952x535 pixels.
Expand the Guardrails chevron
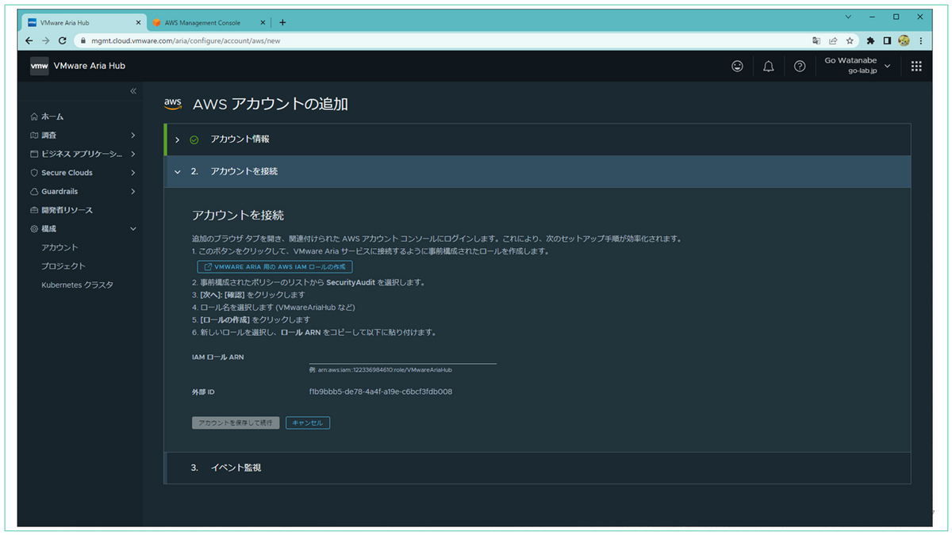click(132, 192)
